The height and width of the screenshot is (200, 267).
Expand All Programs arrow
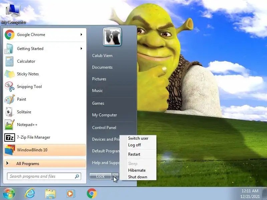7,163
